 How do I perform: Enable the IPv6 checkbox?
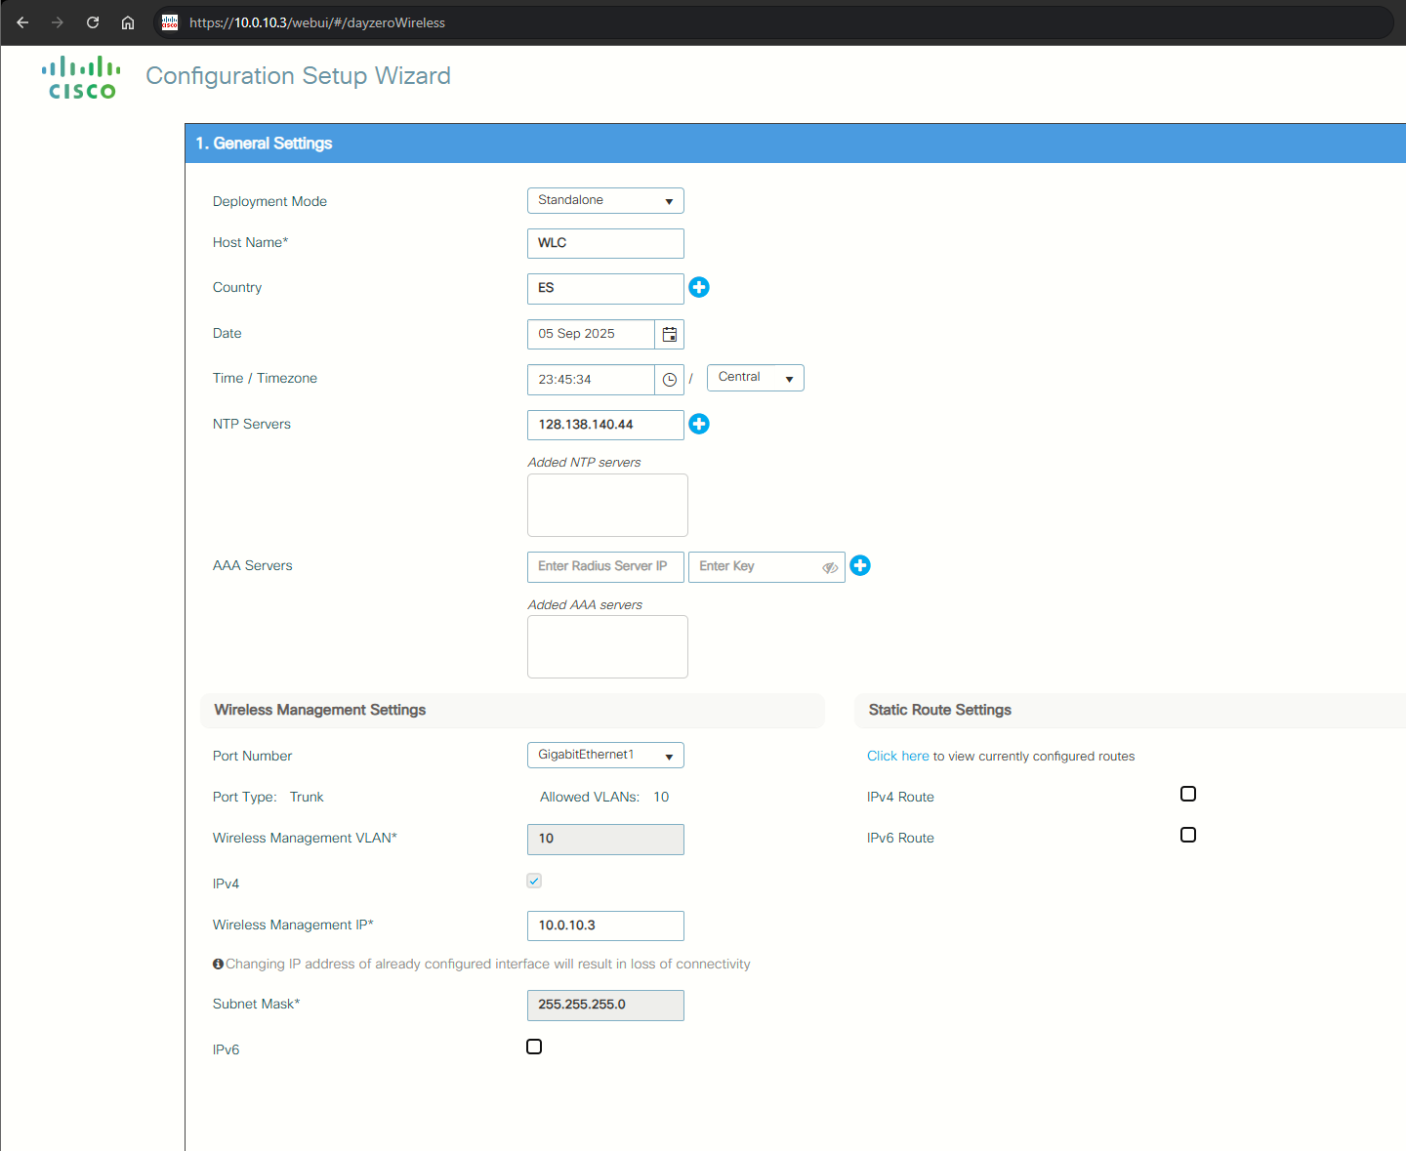click(534, 1047)
